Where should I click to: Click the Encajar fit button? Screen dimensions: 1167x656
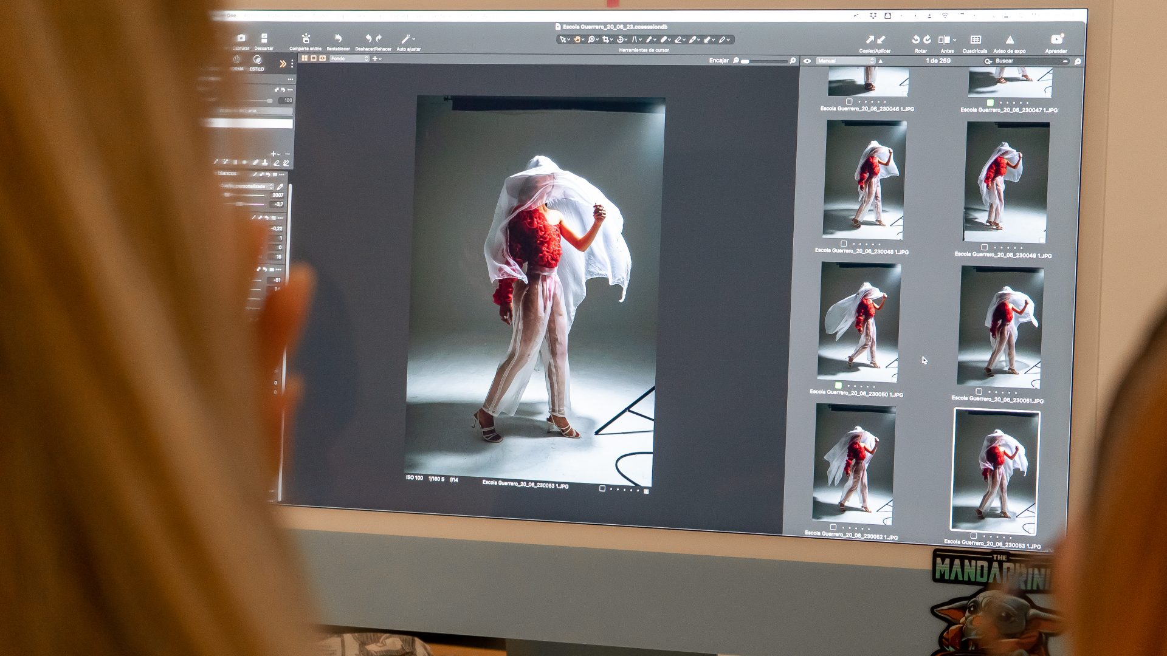pos(718,60)
